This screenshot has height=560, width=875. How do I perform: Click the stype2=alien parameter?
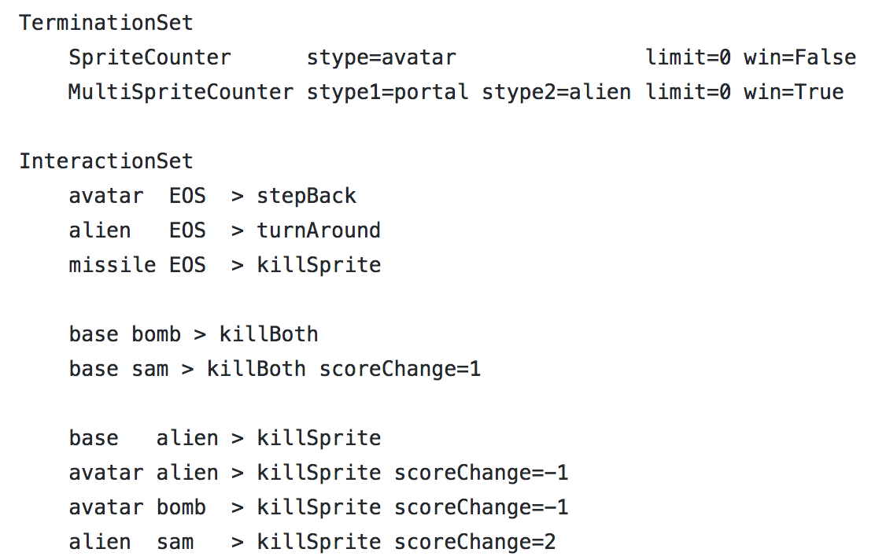(557, 92)
